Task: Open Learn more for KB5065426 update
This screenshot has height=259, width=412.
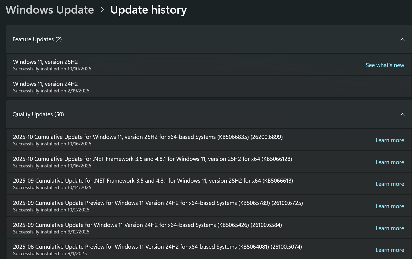Action: pos(390,228)
